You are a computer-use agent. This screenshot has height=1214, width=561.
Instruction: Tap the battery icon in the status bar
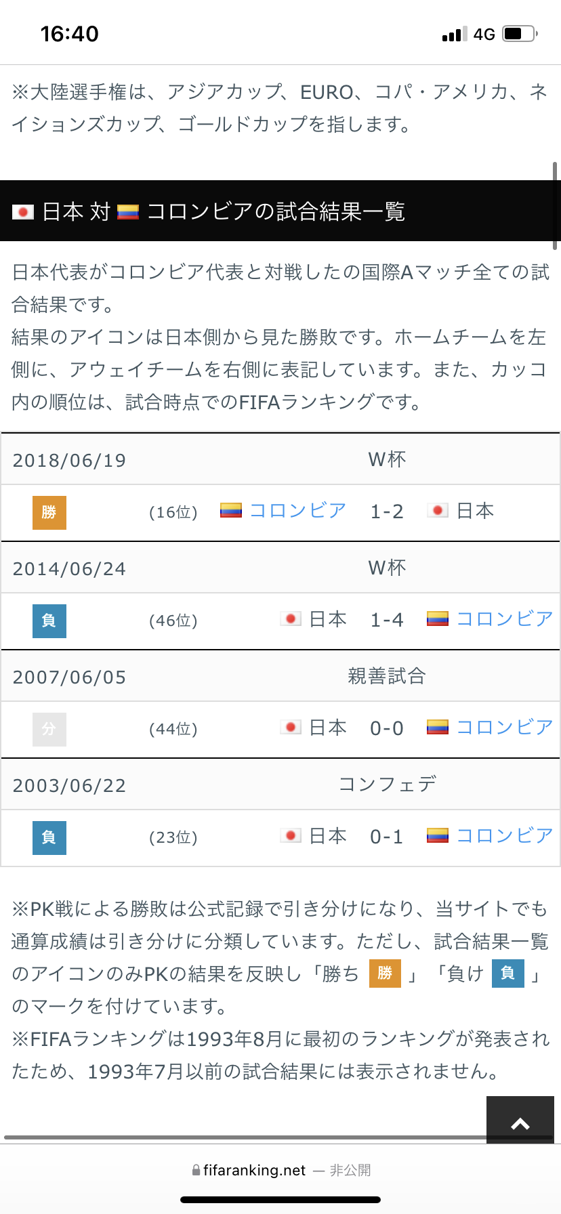(x=520, y=33)
